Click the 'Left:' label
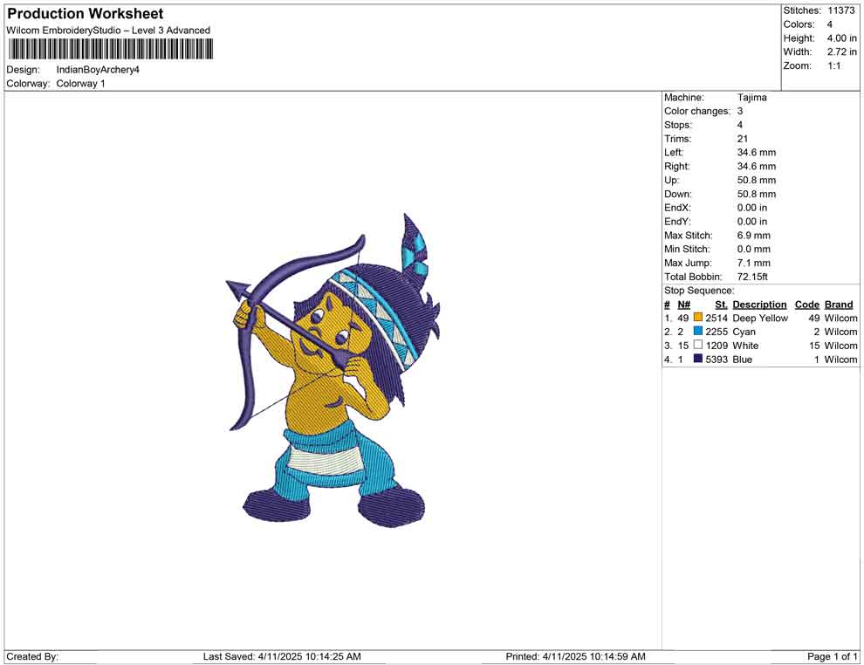864x665 pixels. click(674, 153)
